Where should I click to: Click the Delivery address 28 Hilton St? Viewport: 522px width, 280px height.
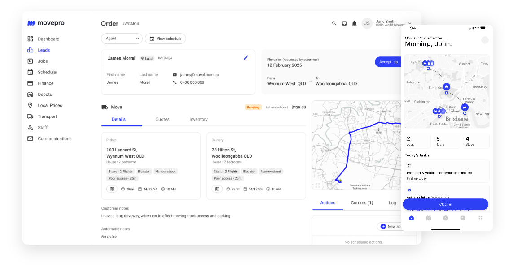(x=232, y=153)
